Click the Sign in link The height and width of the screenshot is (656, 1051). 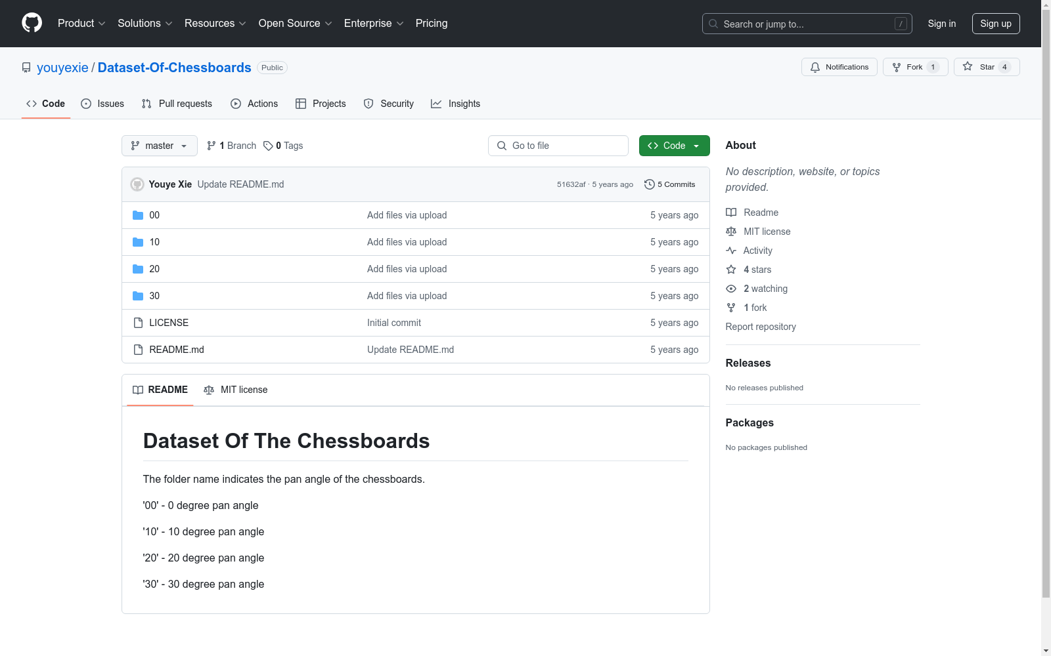(x=942, y=24)
